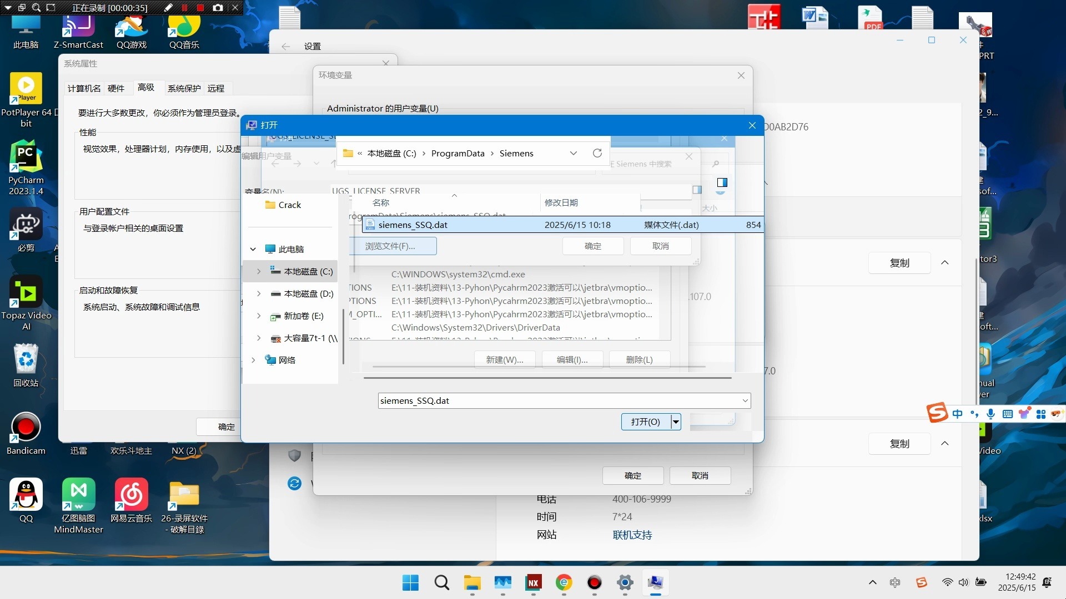
Task: Click the NX icon on the taskbar
Action: click(534, 582)
